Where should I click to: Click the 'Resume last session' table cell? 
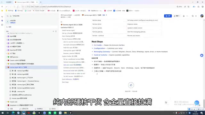tap(144, 35)
